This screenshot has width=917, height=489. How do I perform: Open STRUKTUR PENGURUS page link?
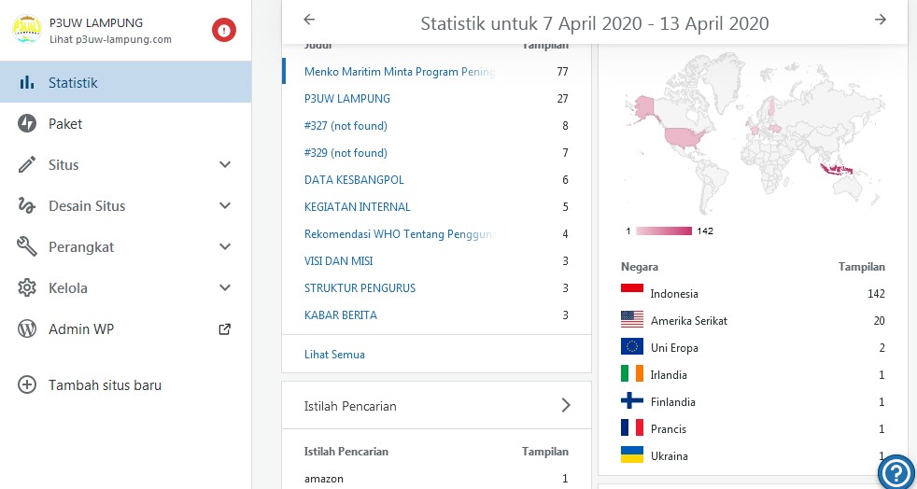point(360,287)
